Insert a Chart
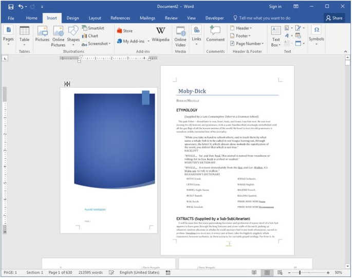Viewport: 352px width, 278px height. tap(90, 36)
